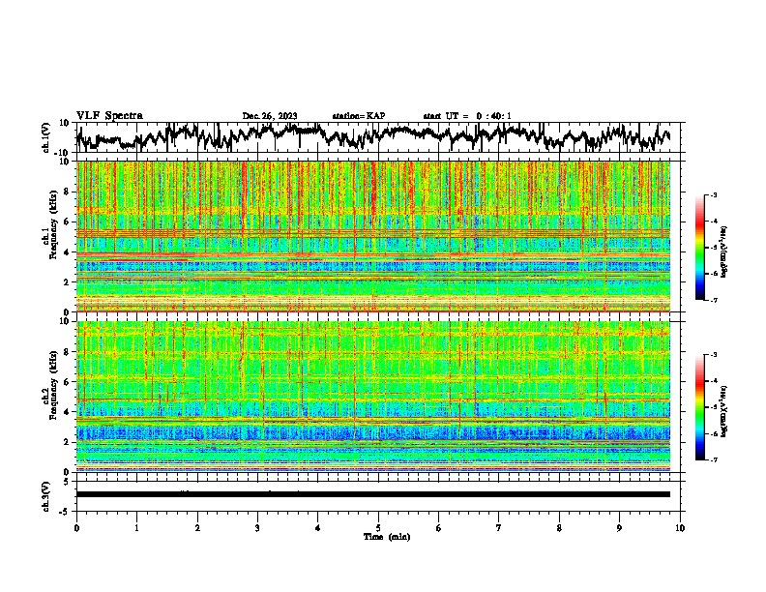Click the ch.2 spectrogram panel
This screenshot has height=592, width=766.
(x=373, y=397)
